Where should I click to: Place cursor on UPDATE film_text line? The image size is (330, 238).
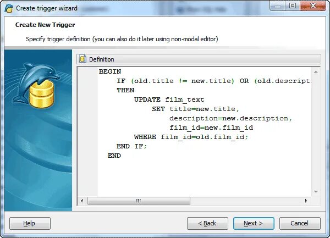(x=169, y=99)
